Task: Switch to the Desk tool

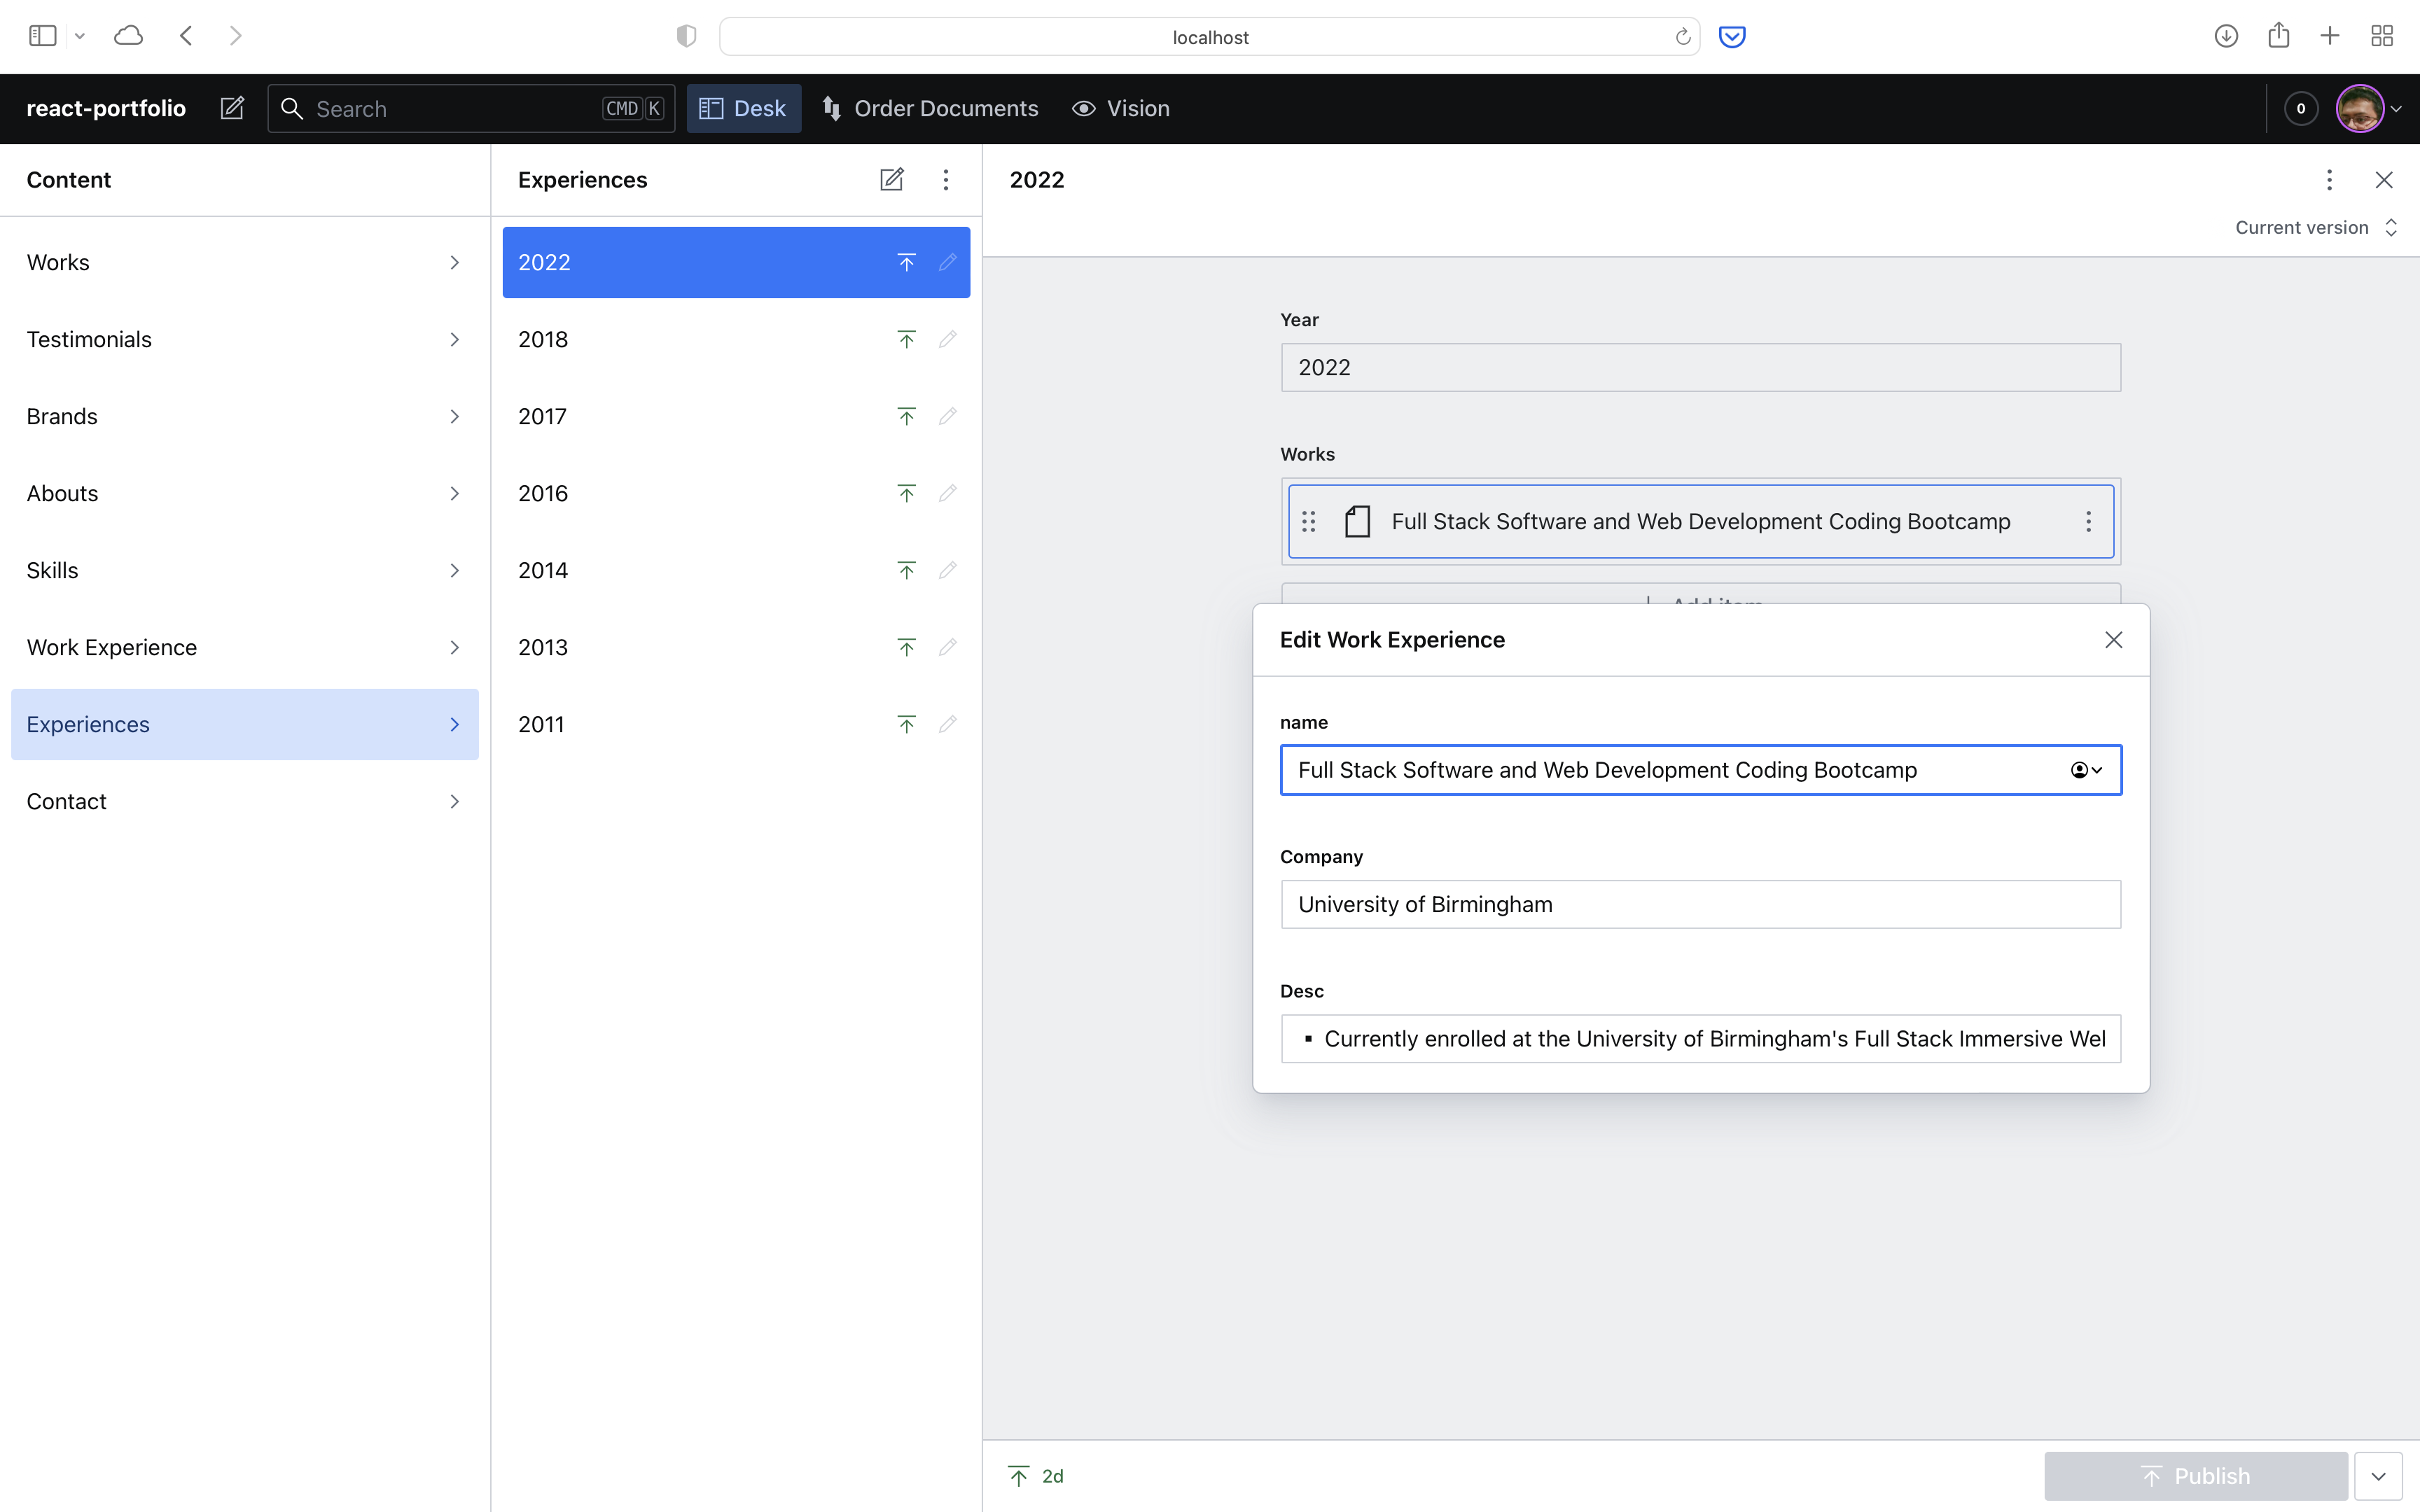Action: coord(743,108)
